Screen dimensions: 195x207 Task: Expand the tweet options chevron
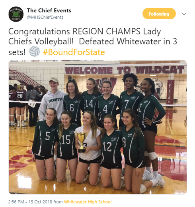pos(184,14)
